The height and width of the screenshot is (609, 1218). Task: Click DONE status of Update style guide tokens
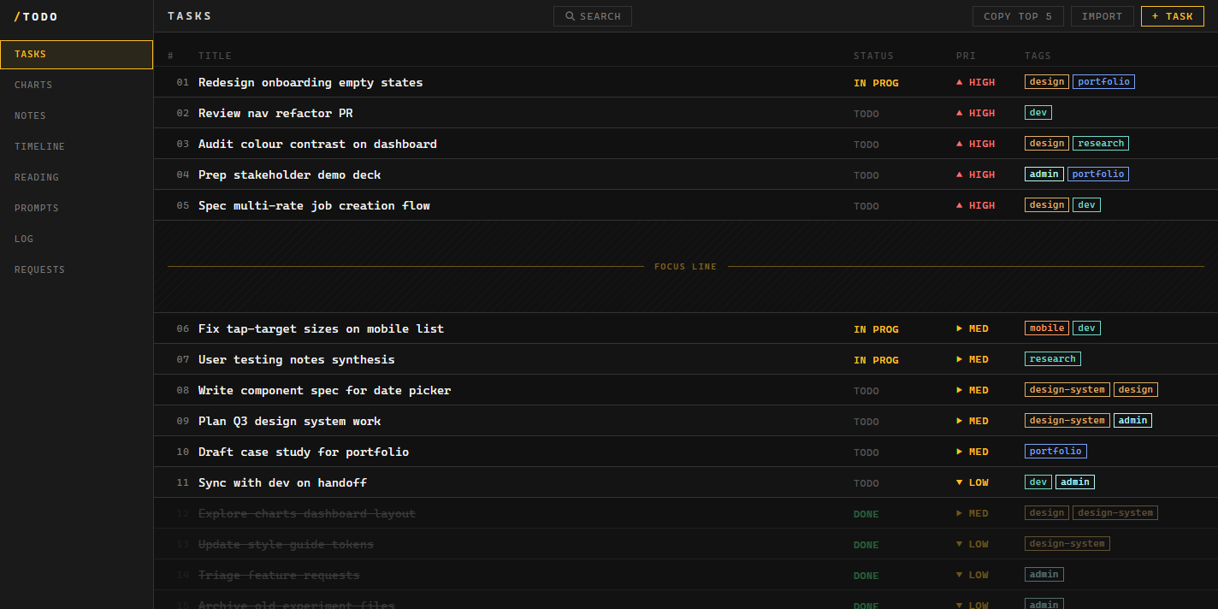pos(866,545)
